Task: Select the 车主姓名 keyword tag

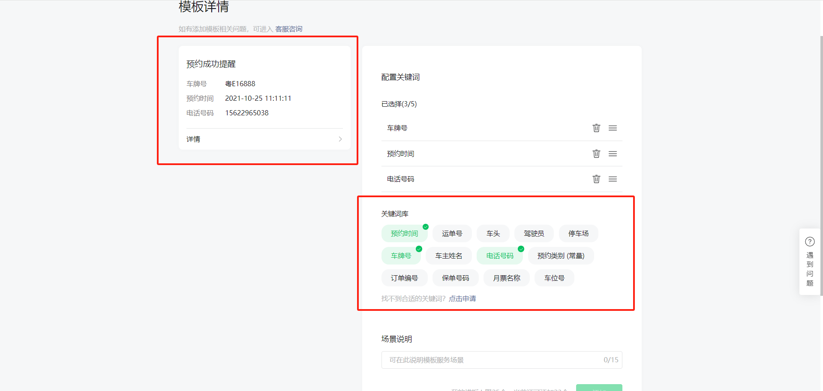Action: coord(449,256)
